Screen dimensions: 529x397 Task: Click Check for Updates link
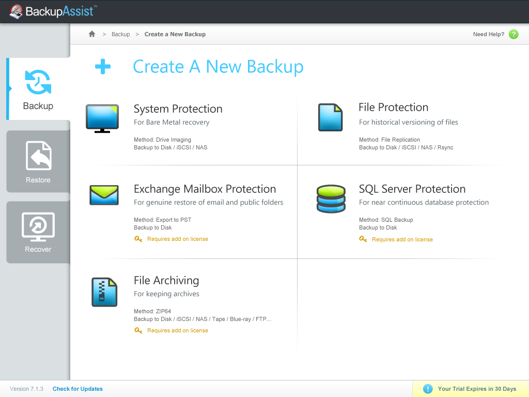77,389
